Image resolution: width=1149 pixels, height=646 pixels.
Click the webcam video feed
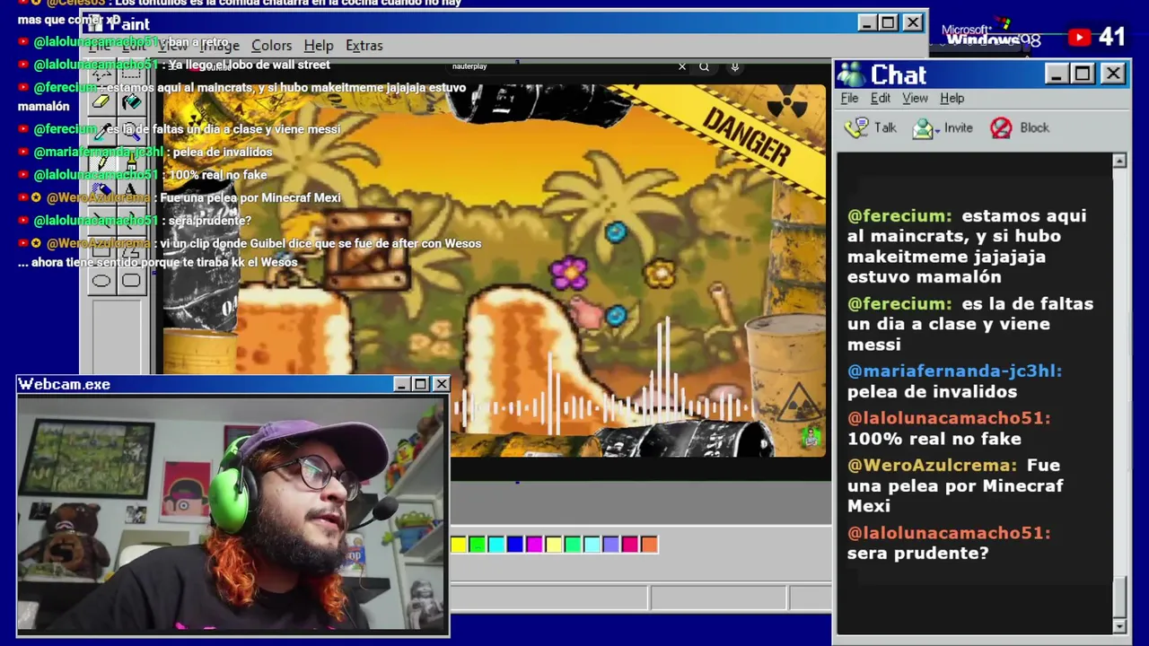click(232, 515)
